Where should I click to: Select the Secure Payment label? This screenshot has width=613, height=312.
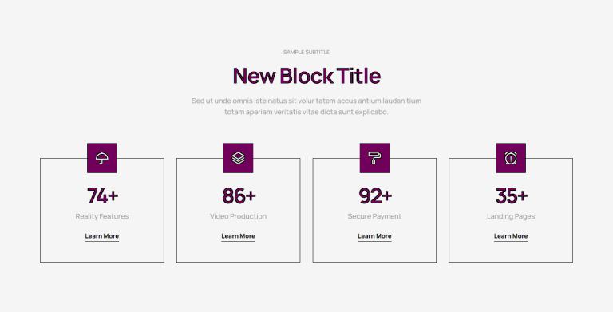coord(374,216)
